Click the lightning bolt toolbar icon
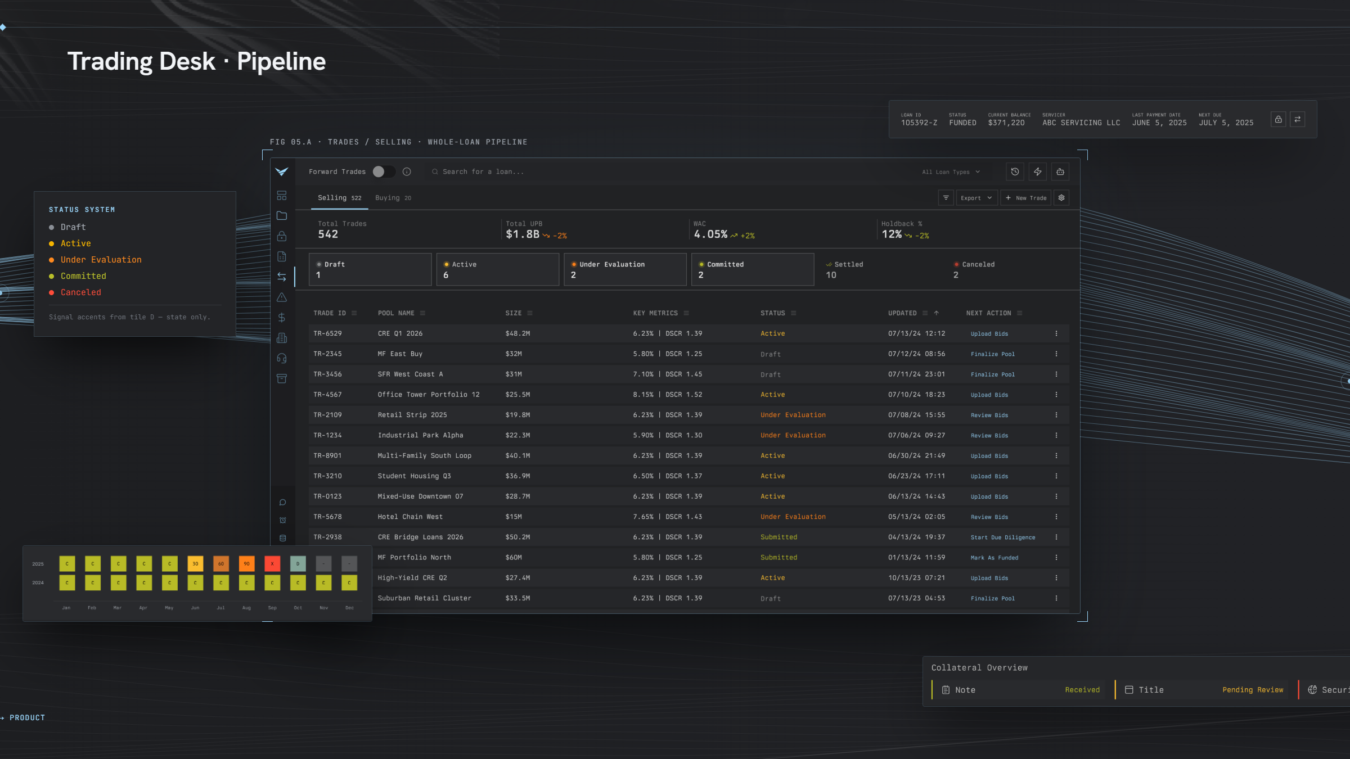 point(1038,171)
